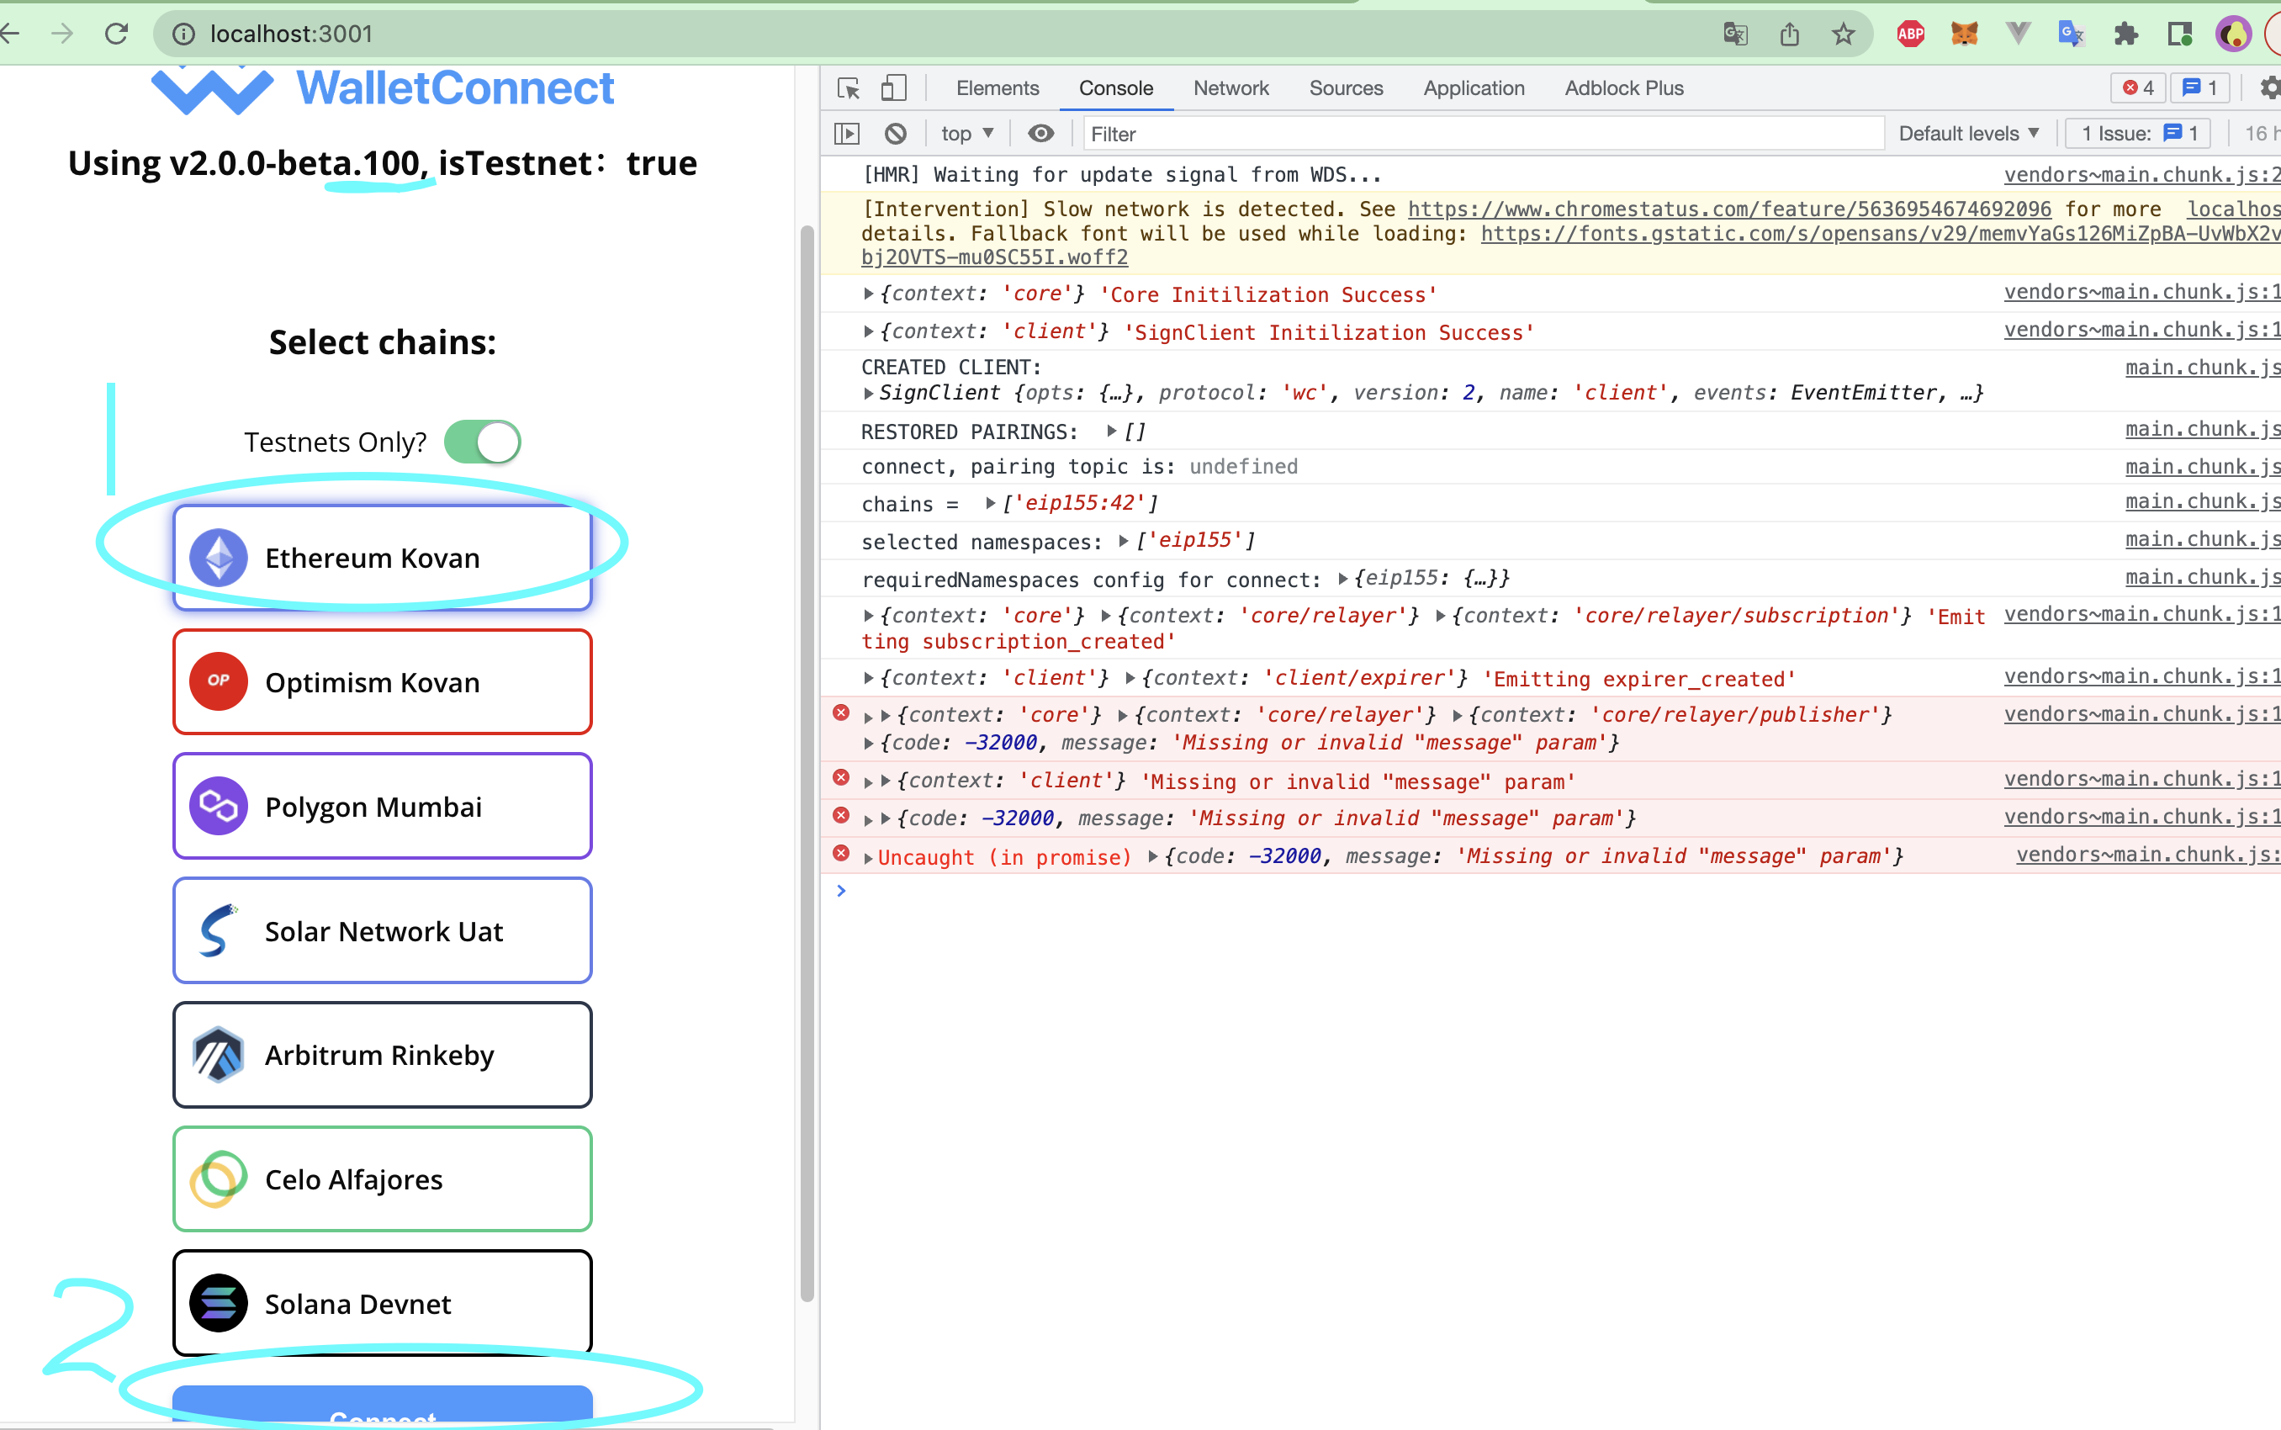
Task: Open the Adblock Plus ABP extension icon
Action: 1910,34
